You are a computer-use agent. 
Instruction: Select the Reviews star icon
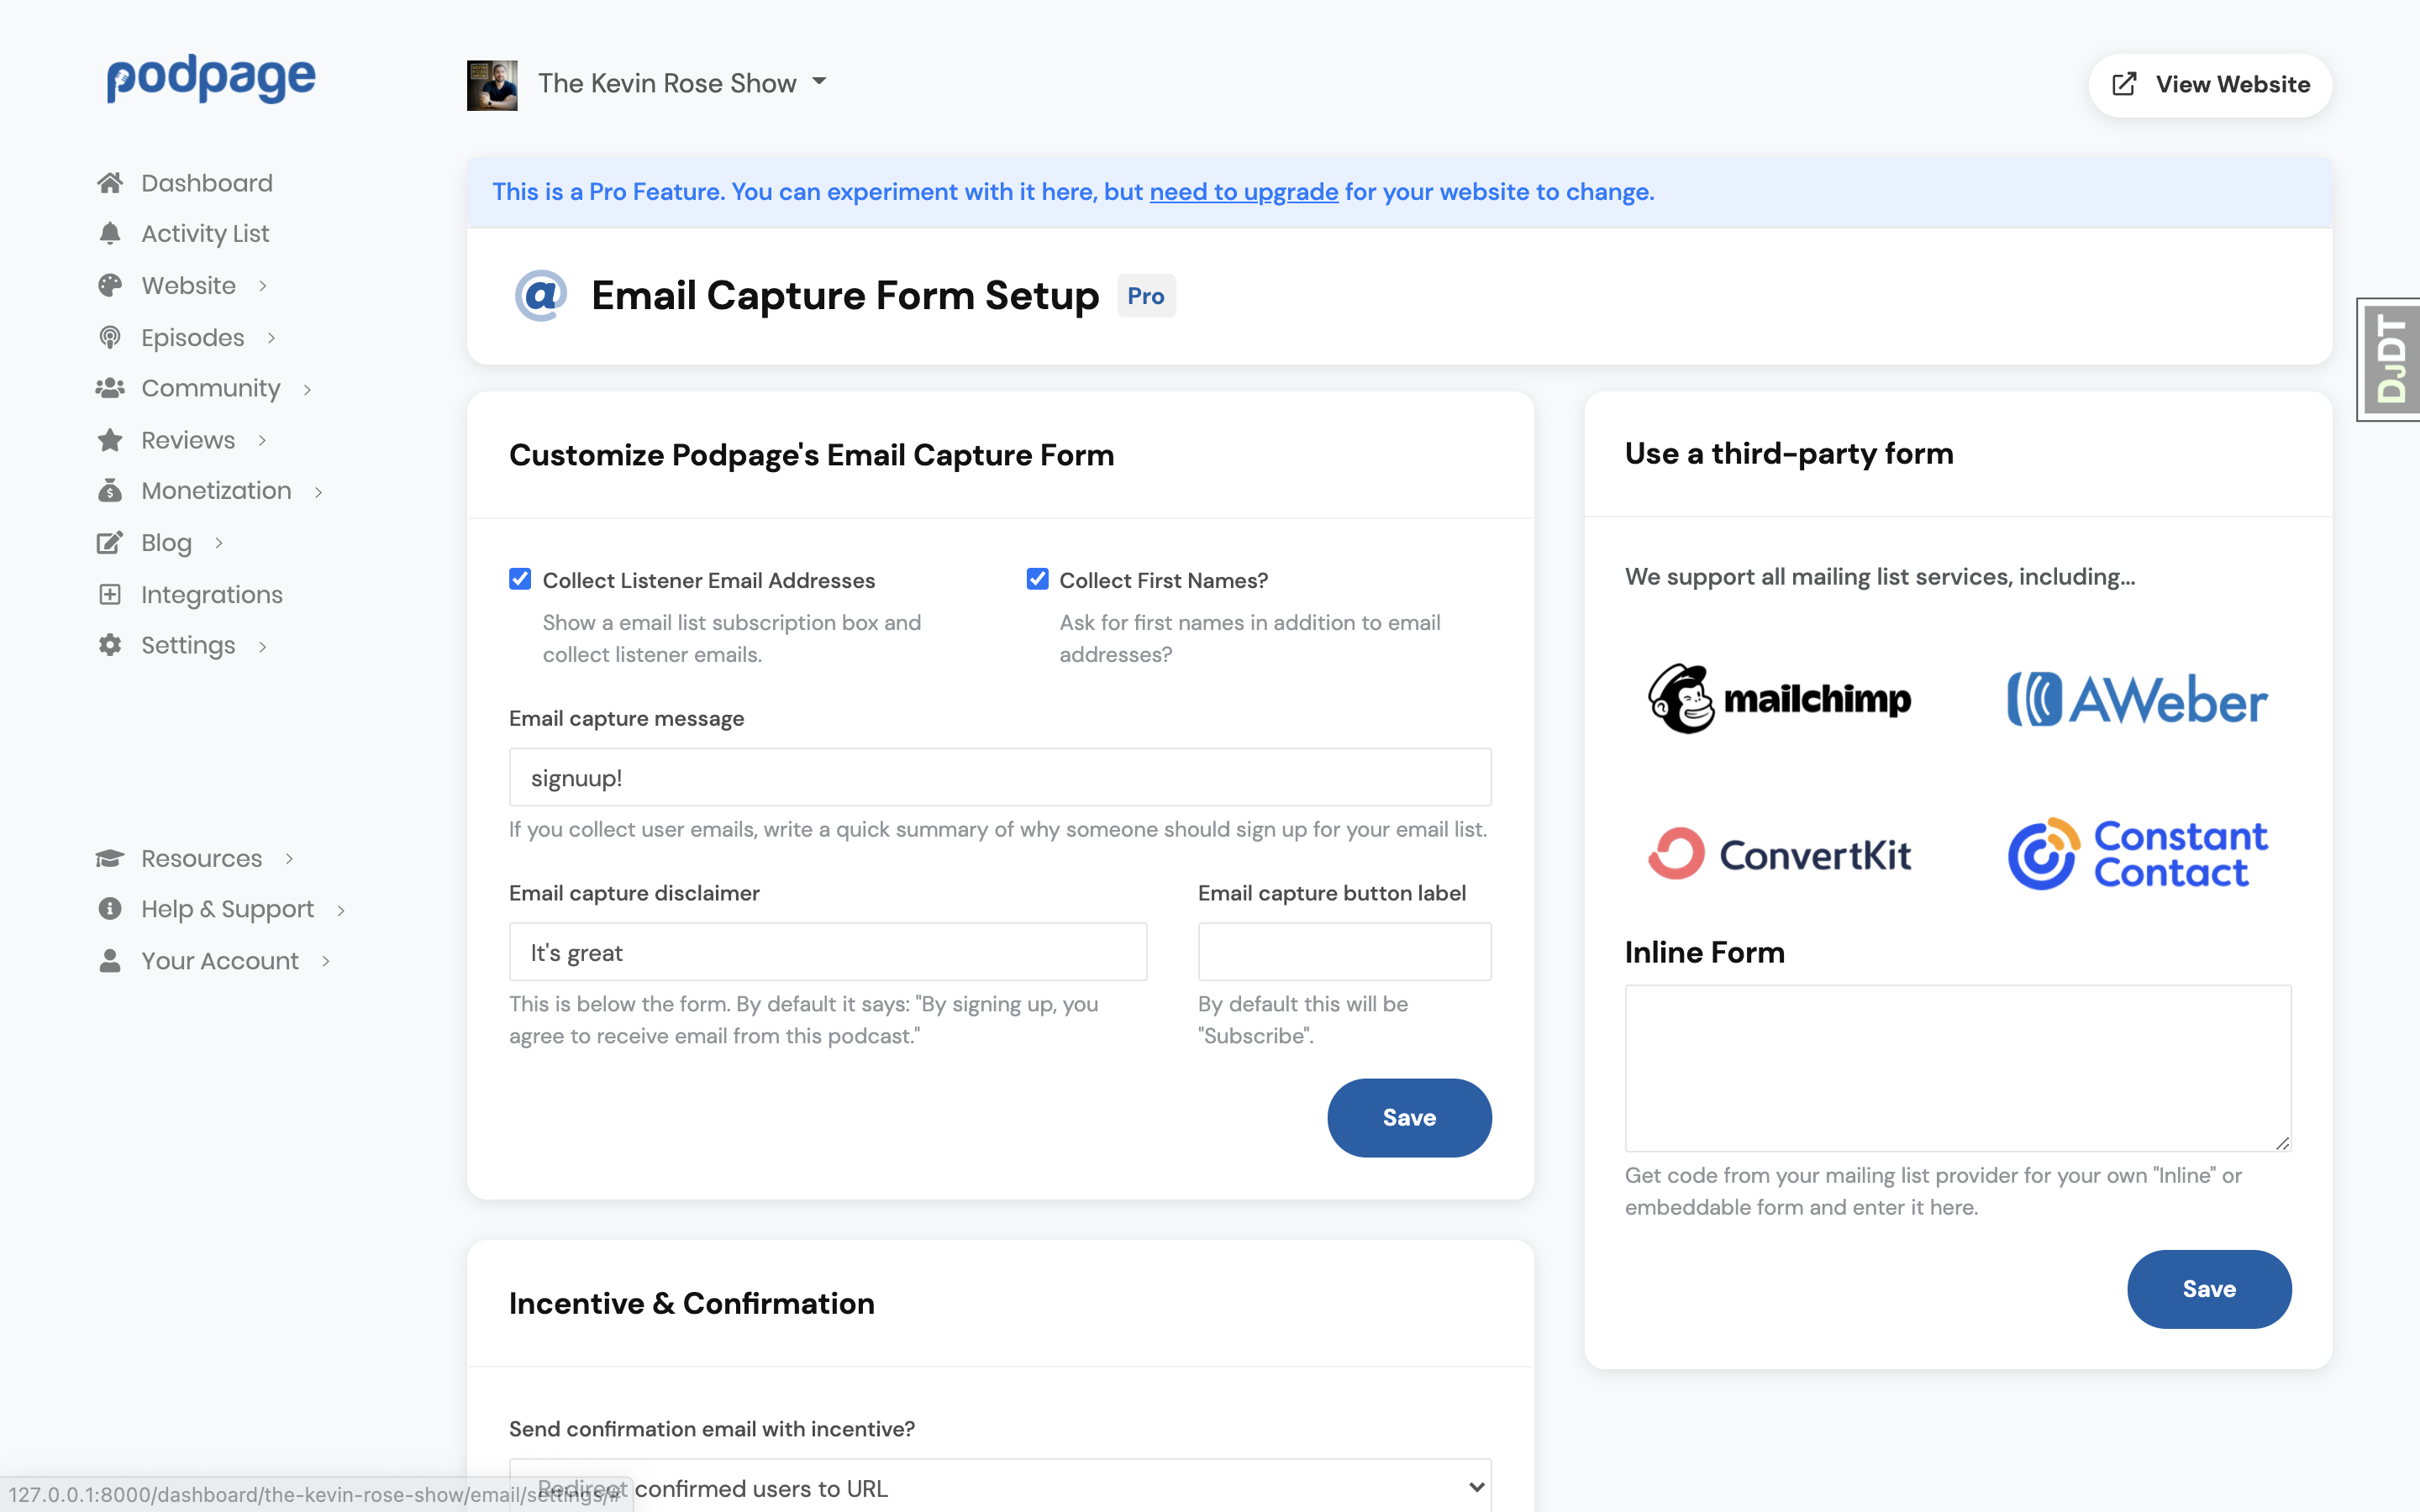coord(111,439)
